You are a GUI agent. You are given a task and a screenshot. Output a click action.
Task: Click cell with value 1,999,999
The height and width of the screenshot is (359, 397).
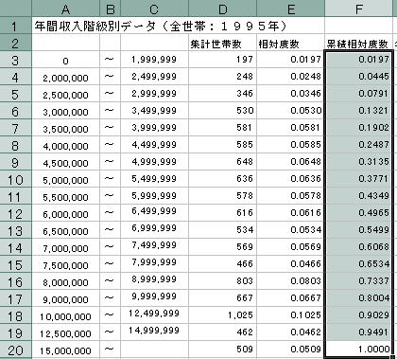coord(154,60)
